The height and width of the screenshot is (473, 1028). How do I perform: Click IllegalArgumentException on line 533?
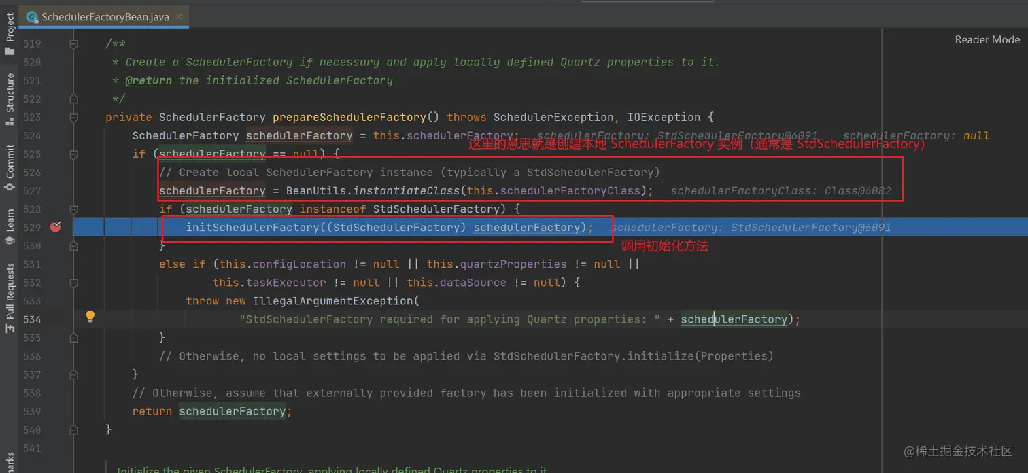tap(332, 300)
